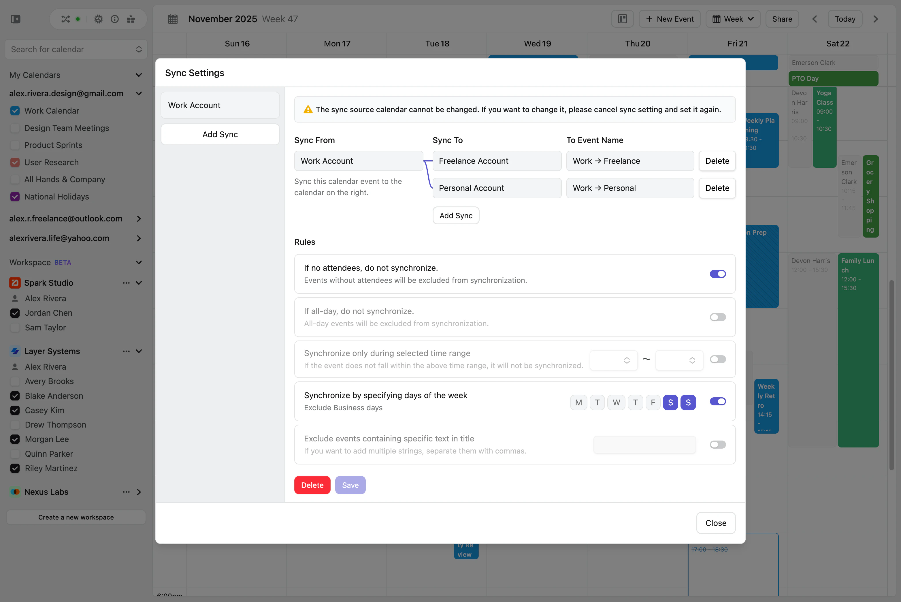Open settings via the gear icon

pos(98,19)
